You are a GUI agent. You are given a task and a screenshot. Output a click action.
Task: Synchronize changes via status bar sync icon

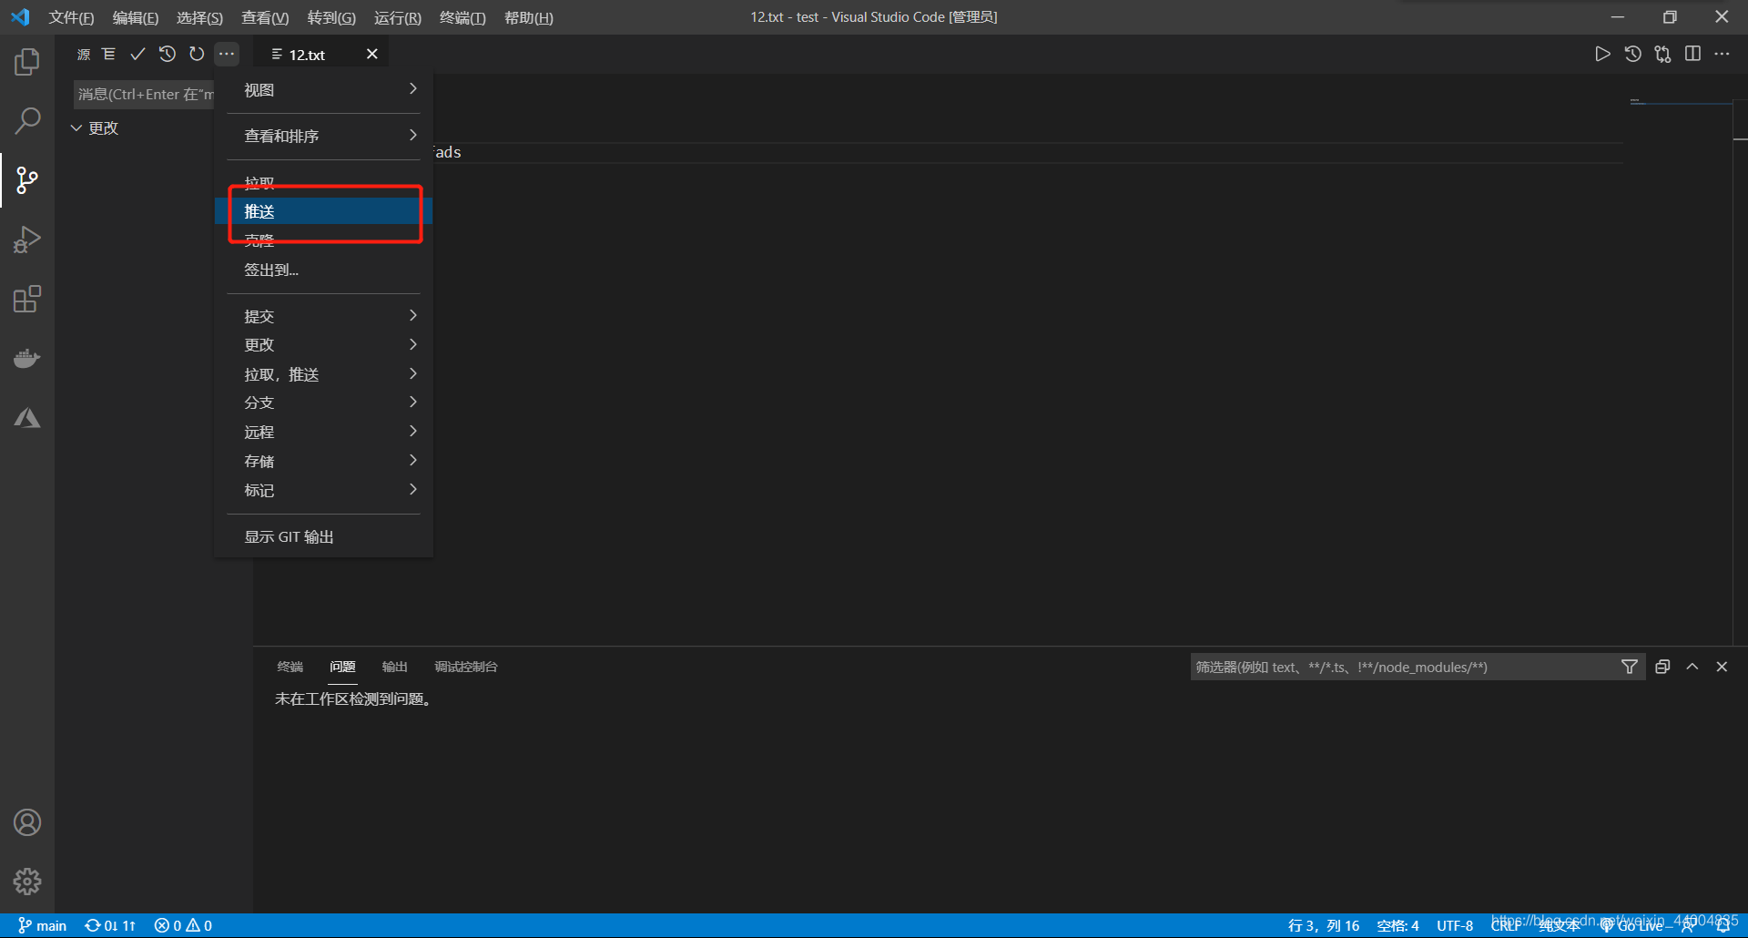pos(110,925)
